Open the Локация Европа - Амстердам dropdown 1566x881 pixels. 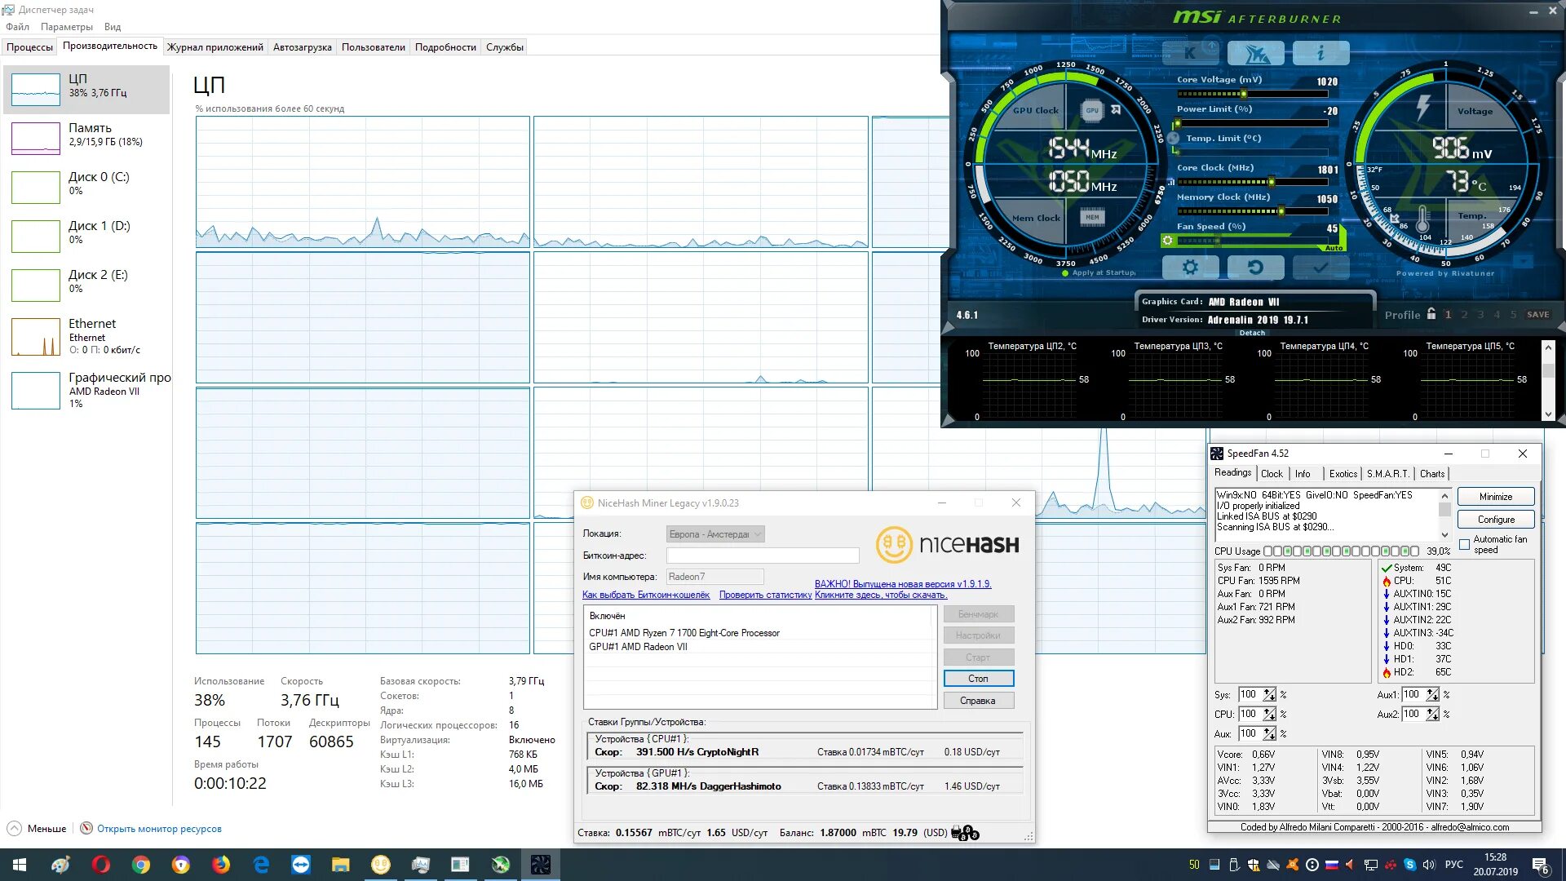pos(715,534)
